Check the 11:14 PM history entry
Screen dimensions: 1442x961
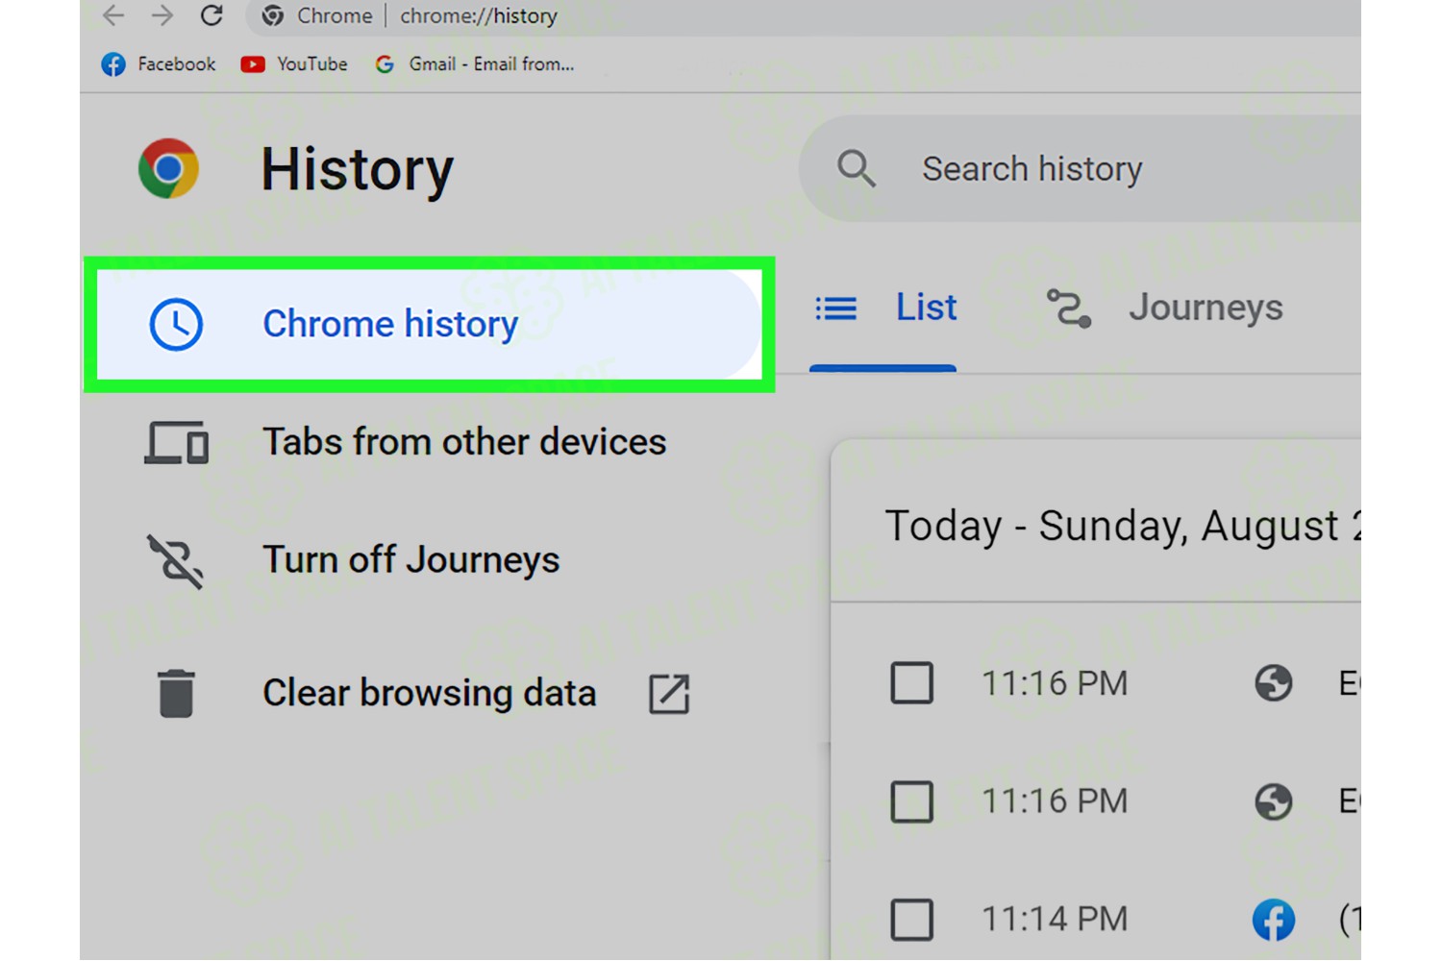point(911,920)
